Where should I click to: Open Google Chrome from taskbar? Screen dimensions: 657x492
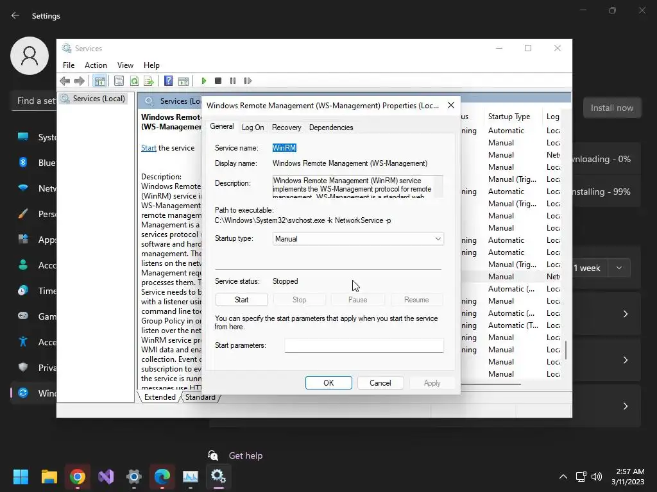click(x=78, y=477)
